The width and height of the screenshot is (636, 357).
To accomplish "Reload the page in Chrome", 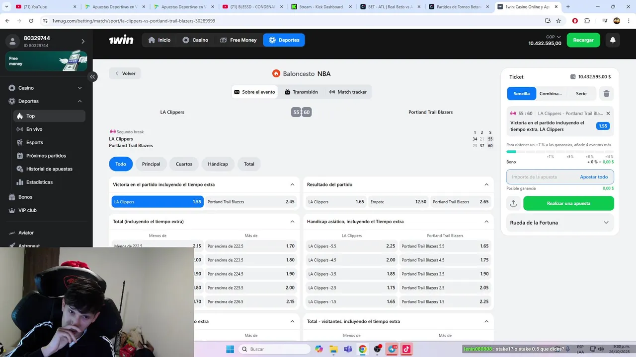I will [x=31, y=21].
